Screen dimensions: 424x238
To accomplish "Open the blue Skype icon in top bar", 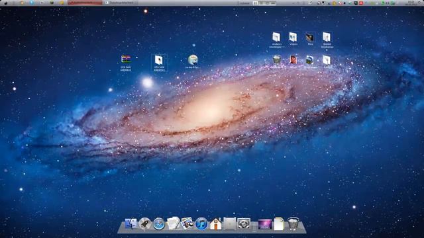I will (x=32, y=3).
